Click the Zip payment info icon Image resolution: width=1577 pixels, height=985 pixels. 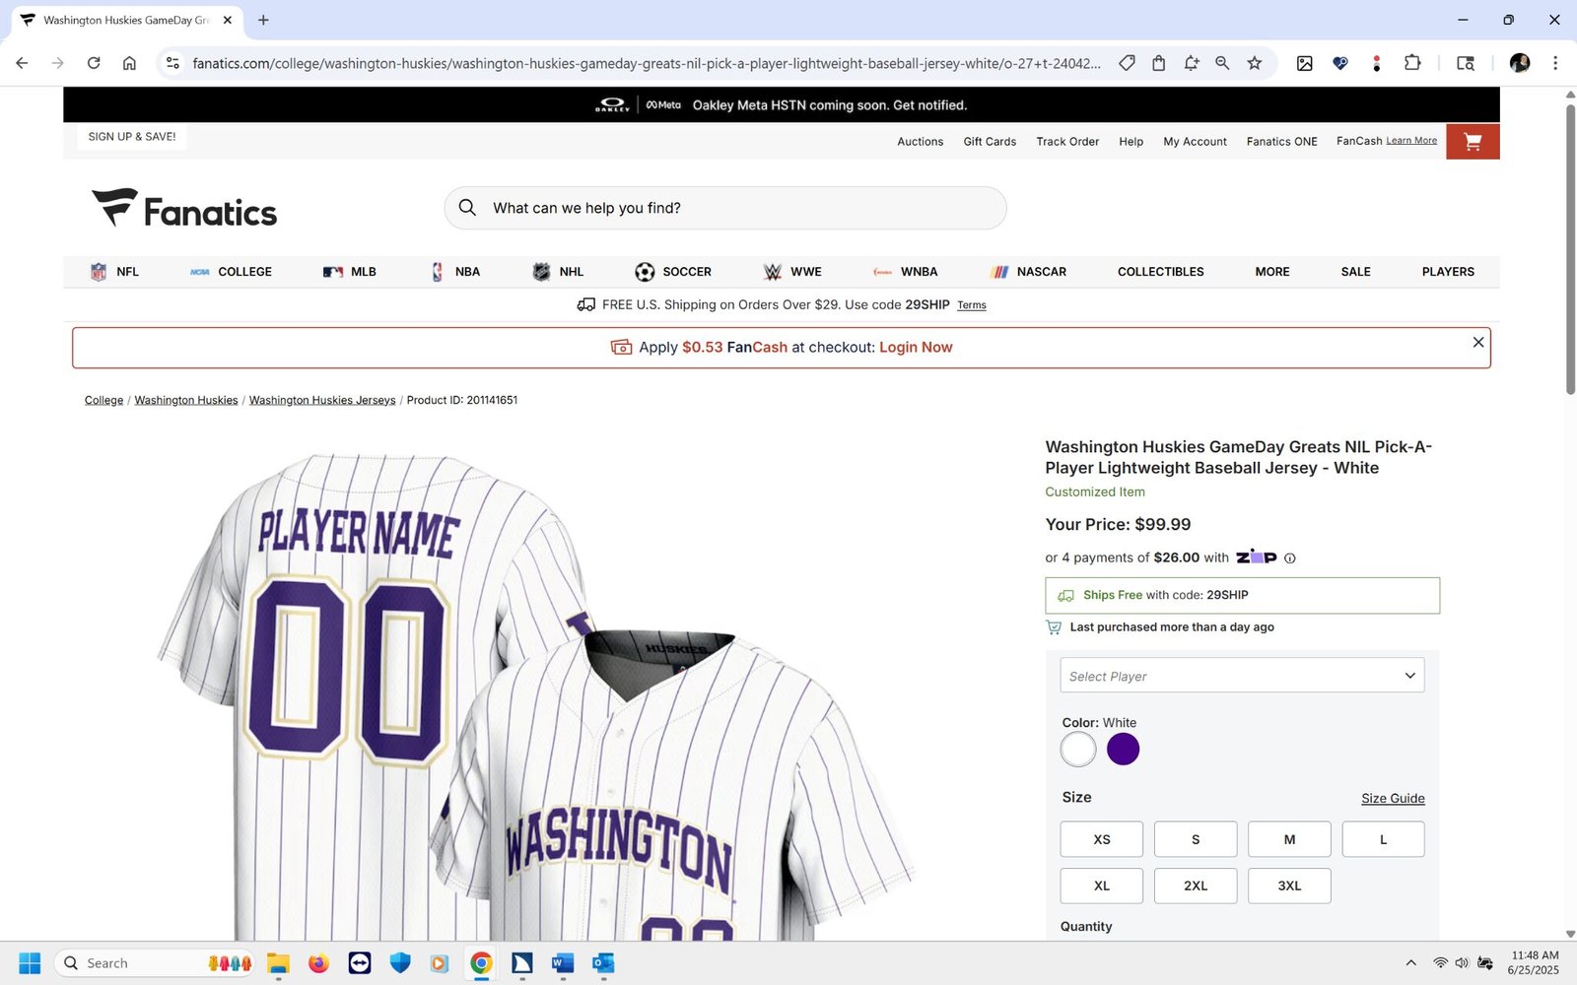pos(1290,558)
